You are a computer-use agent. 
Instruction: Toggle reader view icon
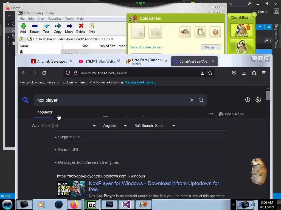[202, 73]
